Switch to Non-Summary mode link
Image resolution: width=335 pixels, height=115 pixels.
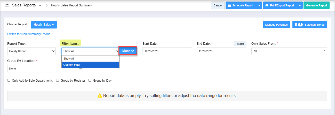point(29,34)
